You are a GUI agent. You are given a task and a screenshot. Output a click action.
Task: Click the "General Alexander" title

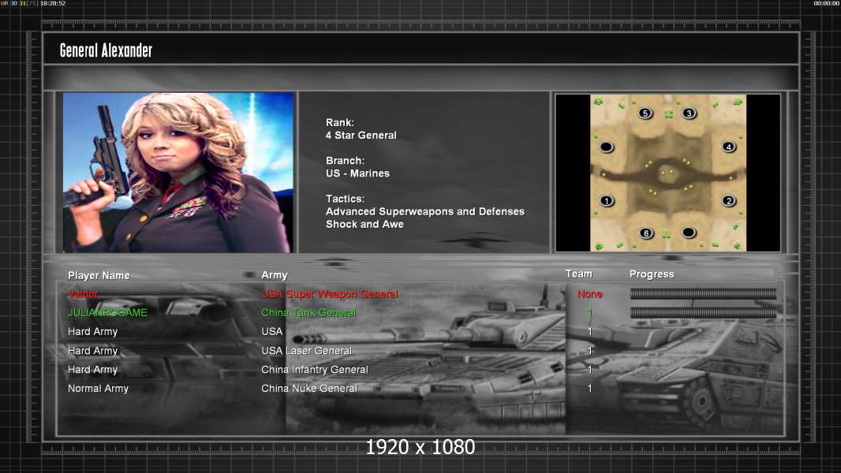(107, 50)
